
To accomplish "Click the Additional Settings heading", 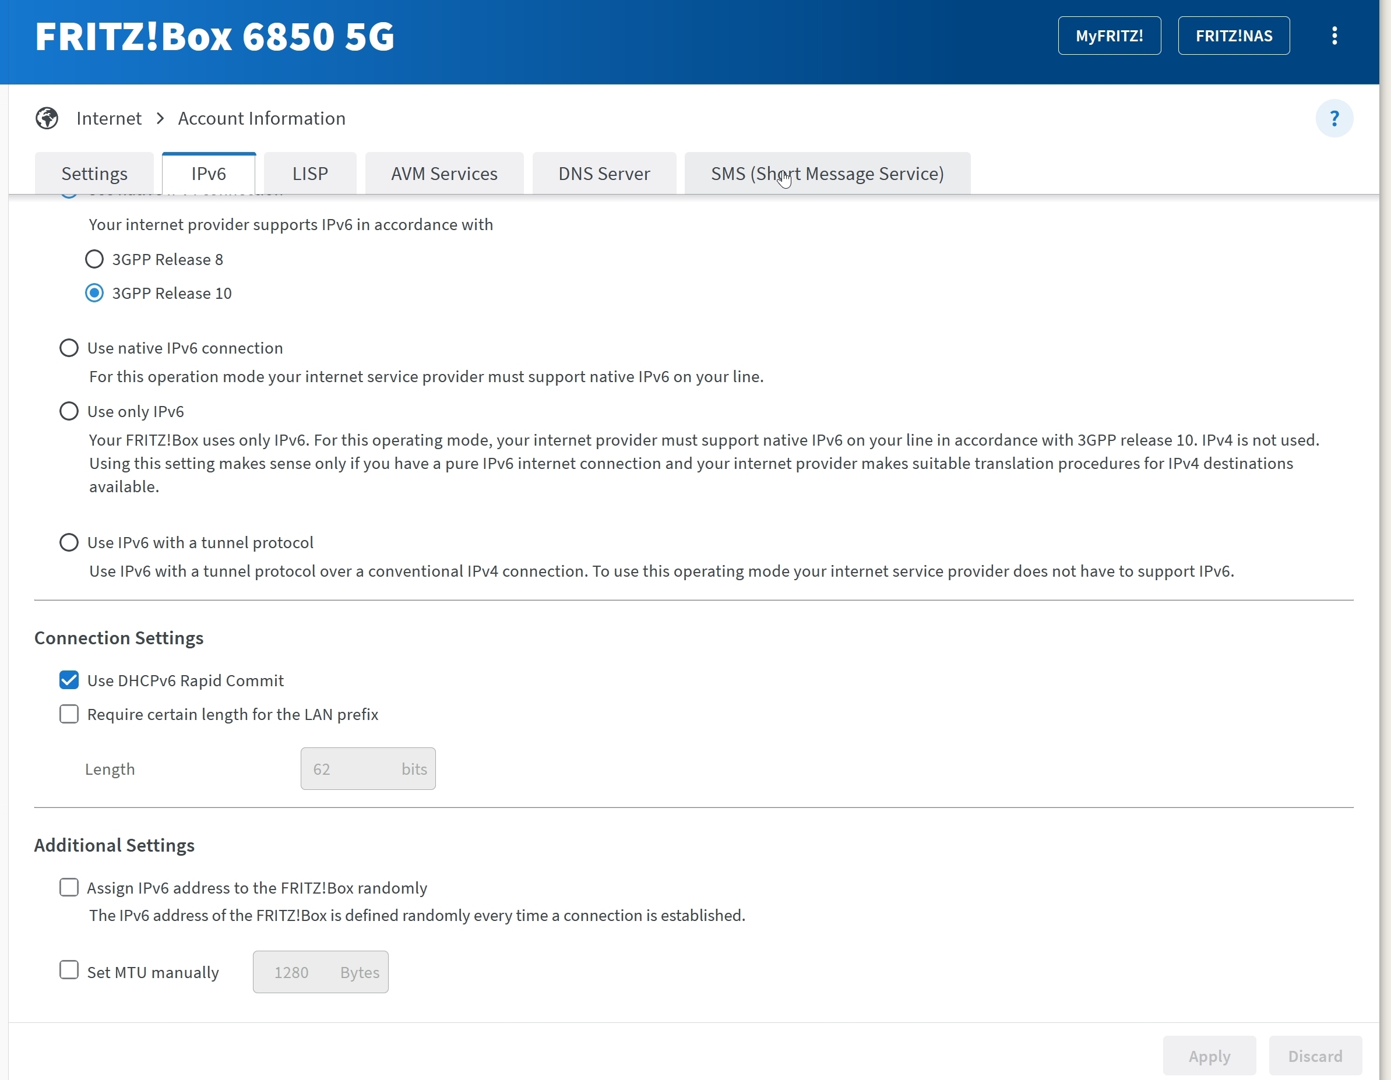I will [x=115, y=846].
